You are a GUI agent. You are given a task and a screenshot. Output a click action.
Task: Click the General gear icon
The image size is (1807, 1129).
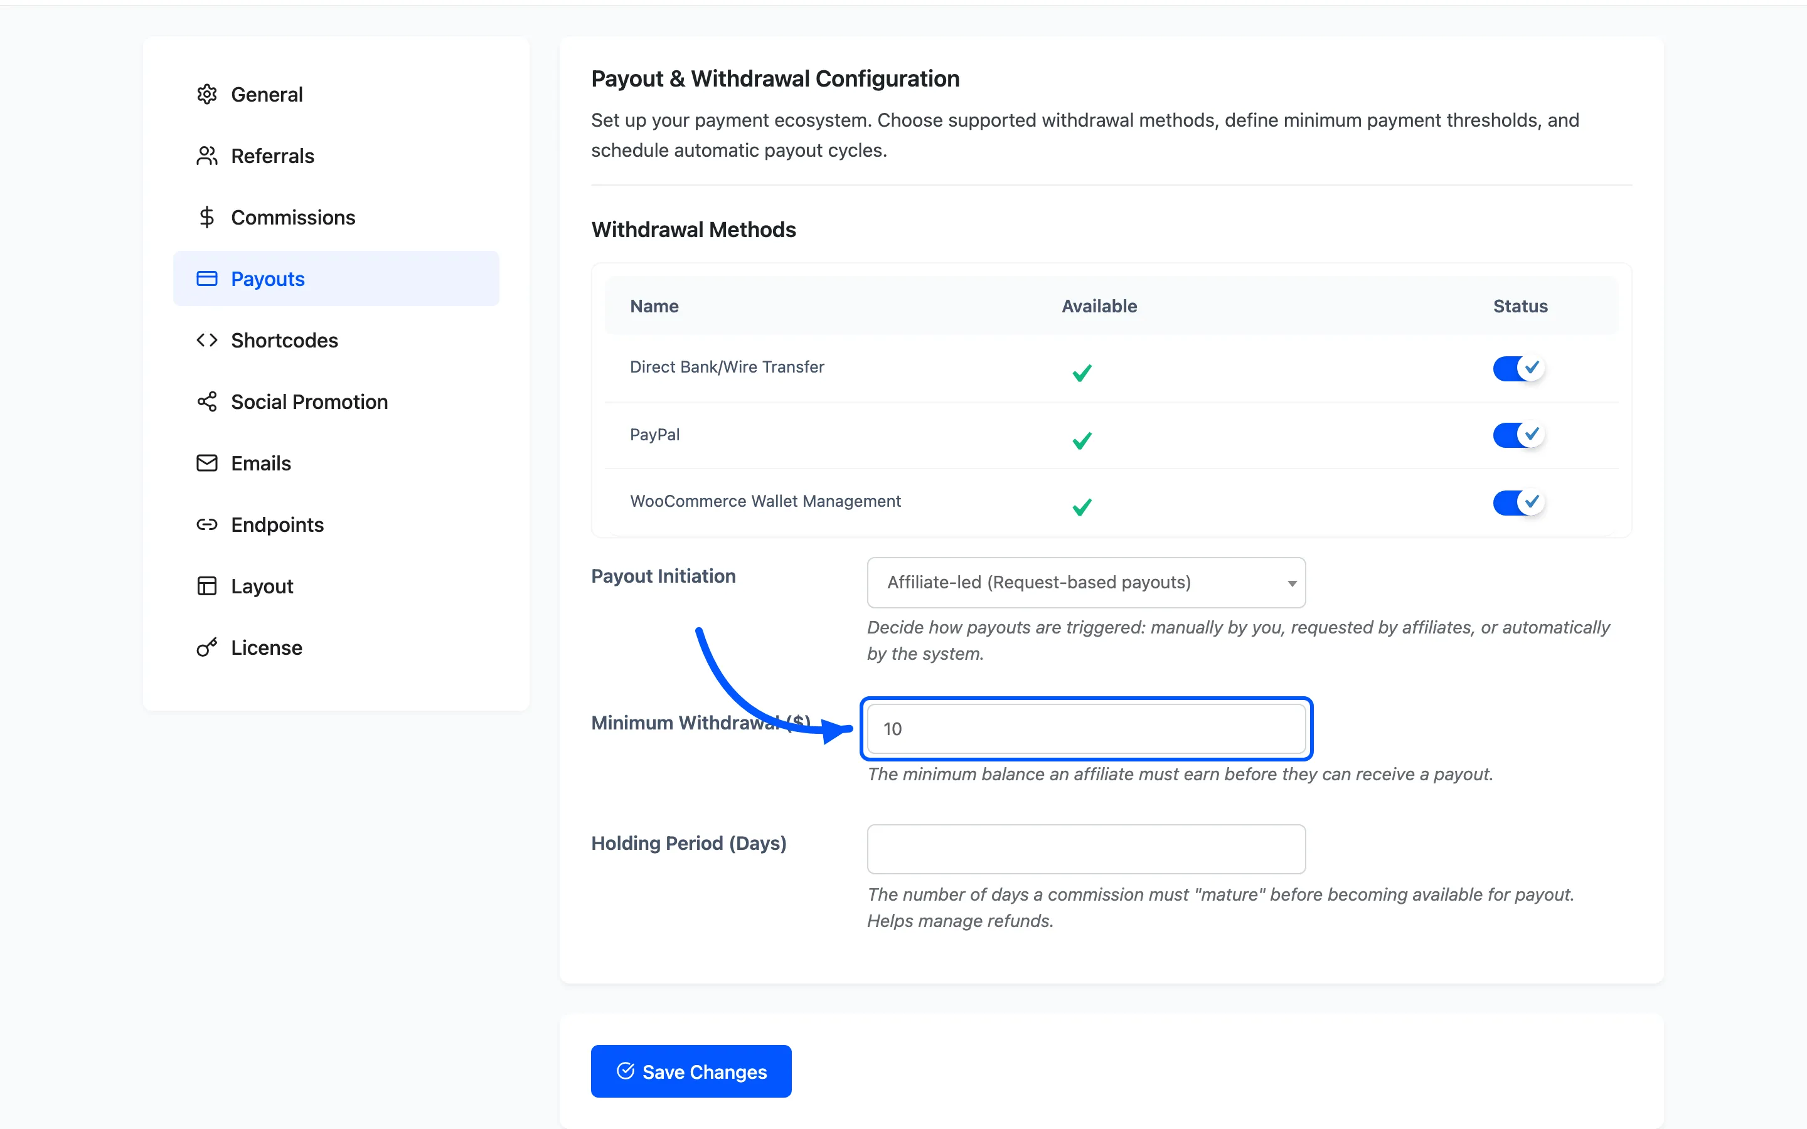207,94
